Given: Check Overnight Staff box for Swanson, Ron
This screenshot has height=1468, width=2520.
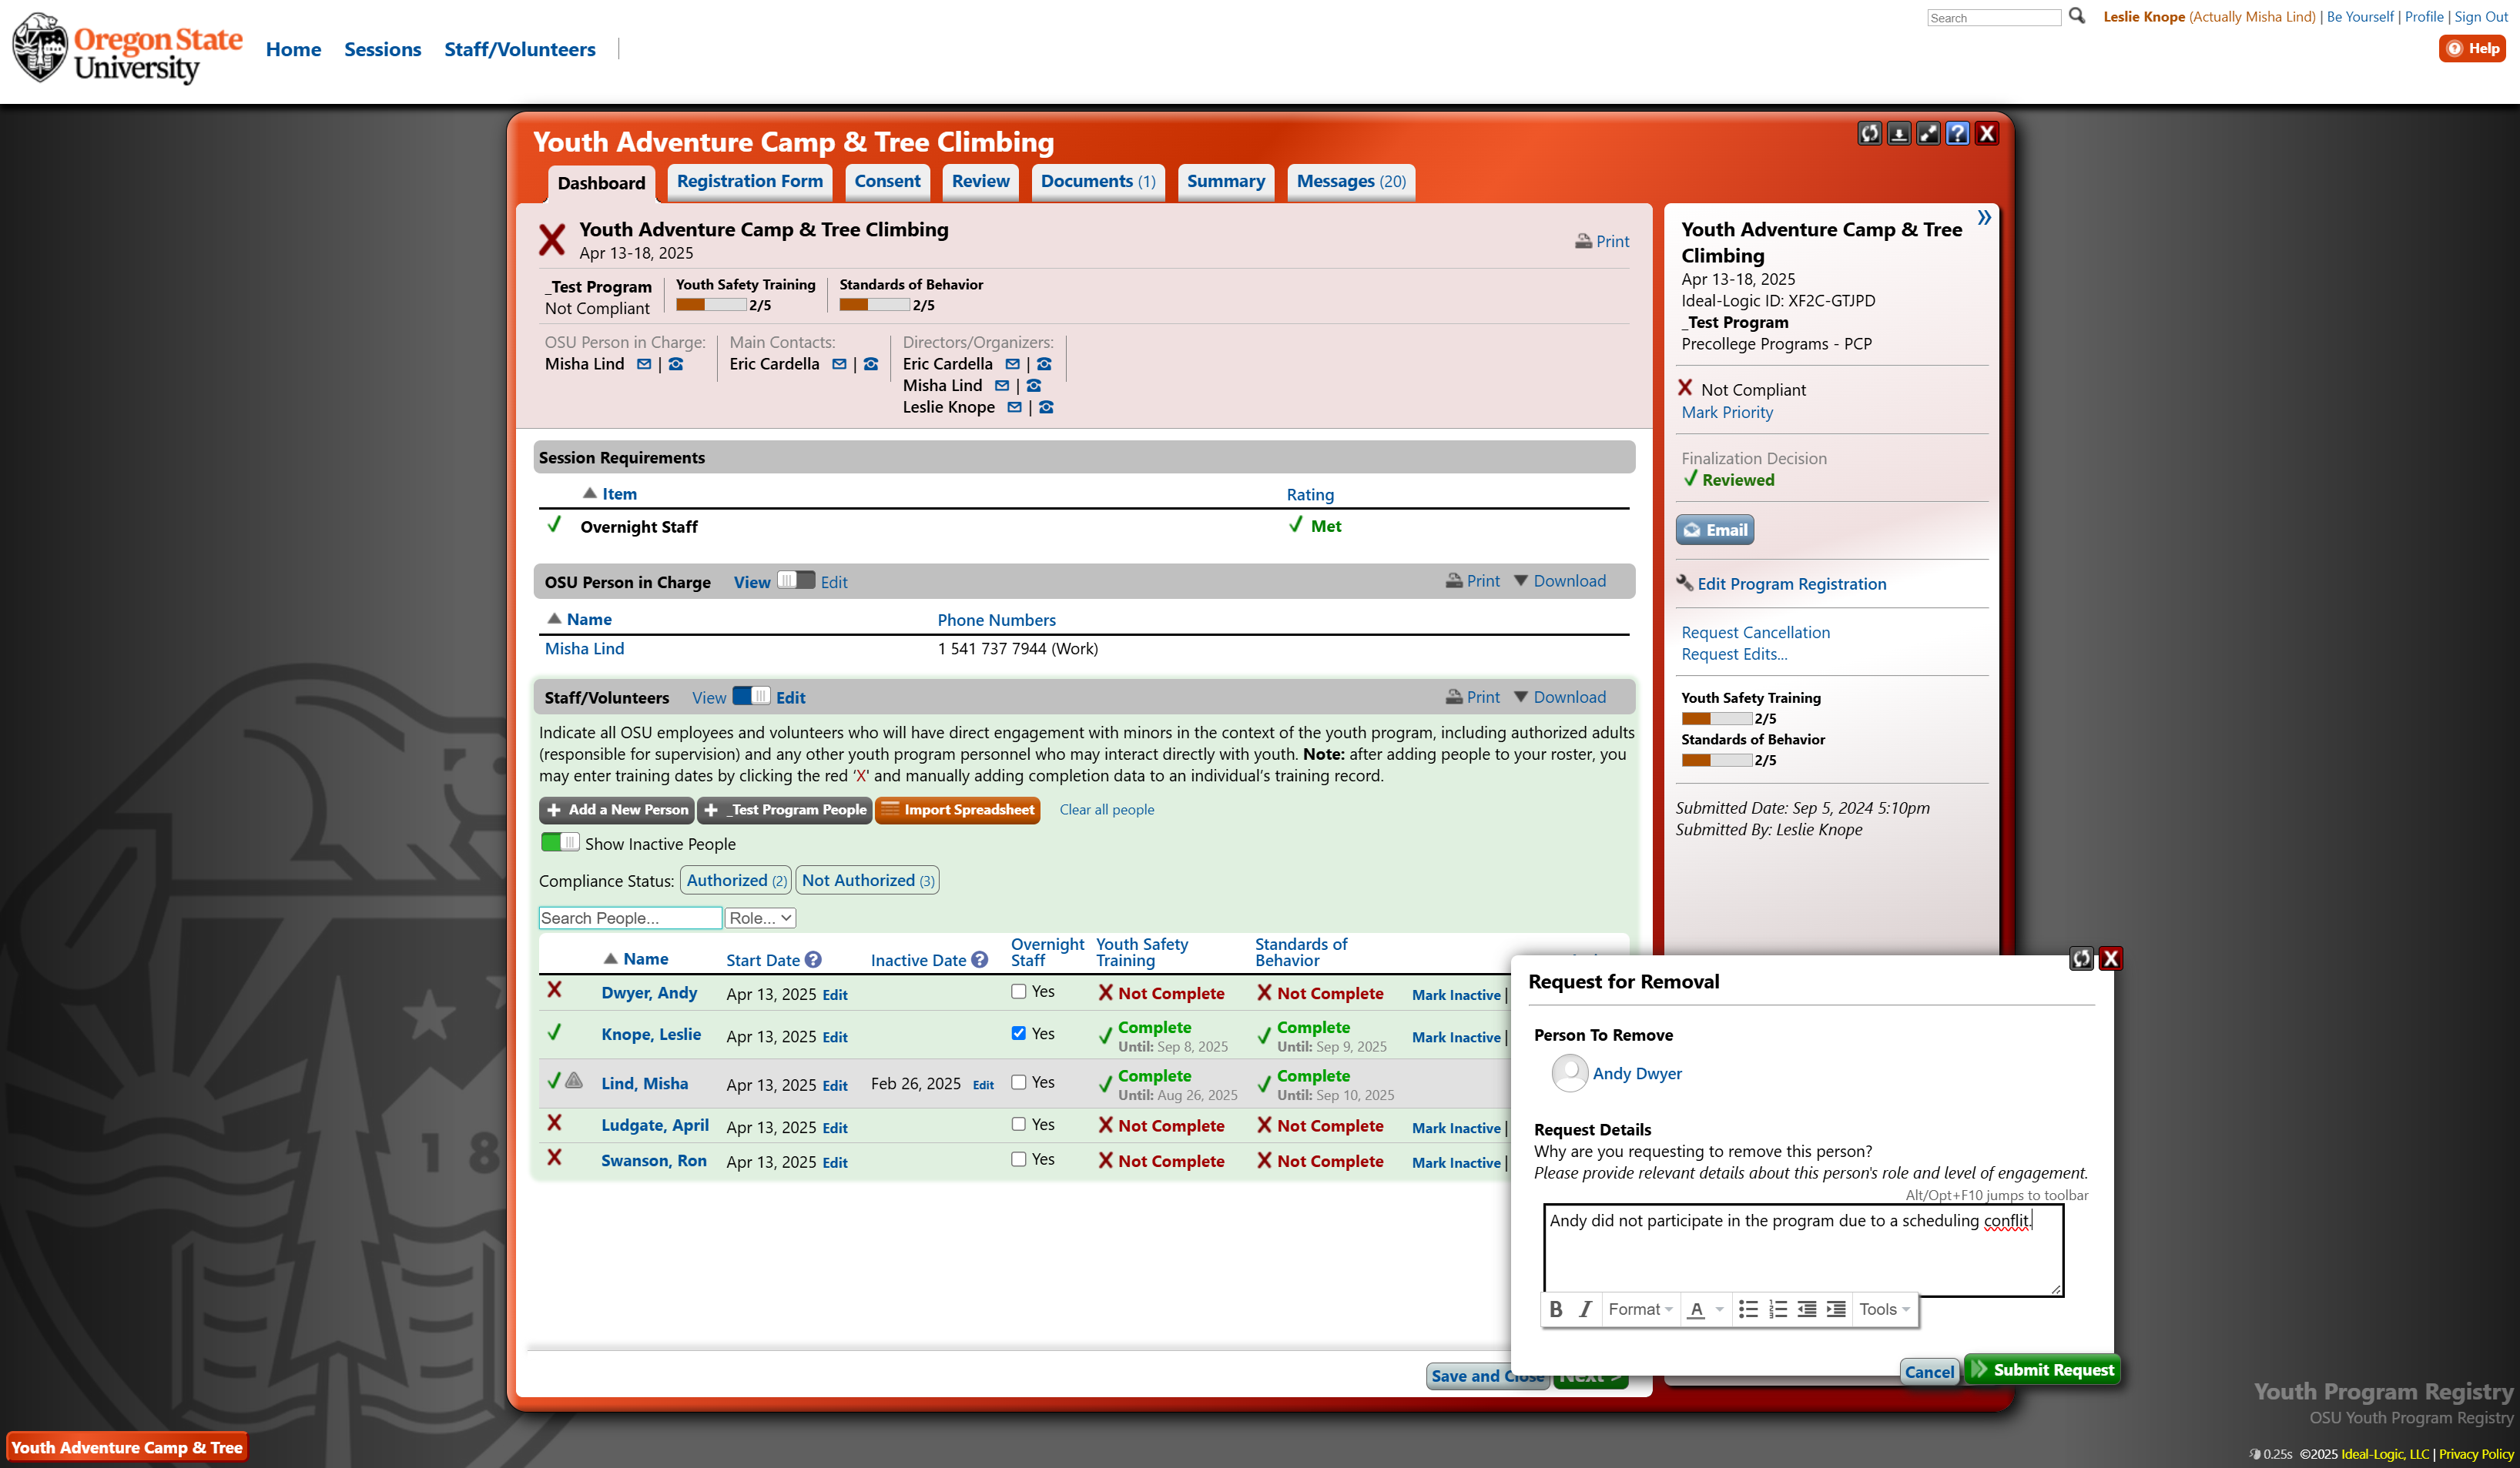Looking at the screenshot, I should pos(1018,1159).
